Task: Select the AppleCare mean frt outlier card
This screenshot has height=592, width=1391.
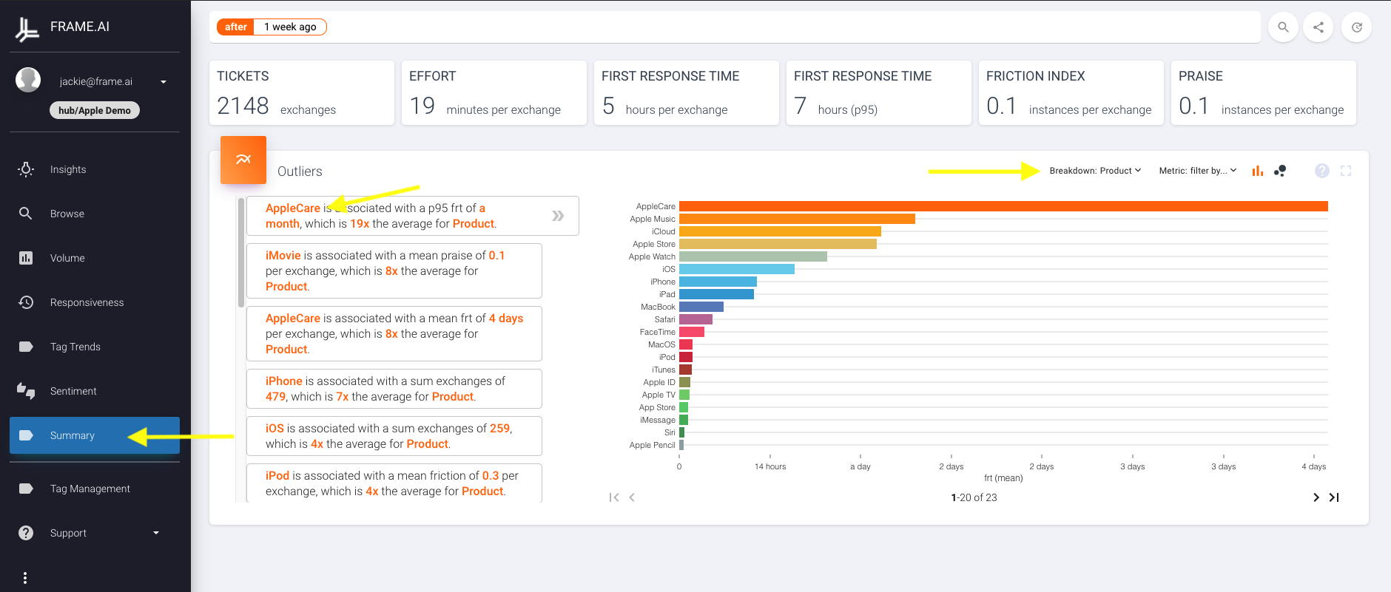Action: point(394,333)
